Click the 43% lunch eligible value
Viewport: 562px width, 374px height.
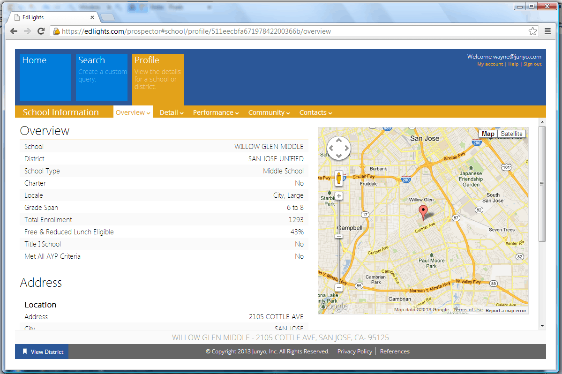tap(297, 232)
